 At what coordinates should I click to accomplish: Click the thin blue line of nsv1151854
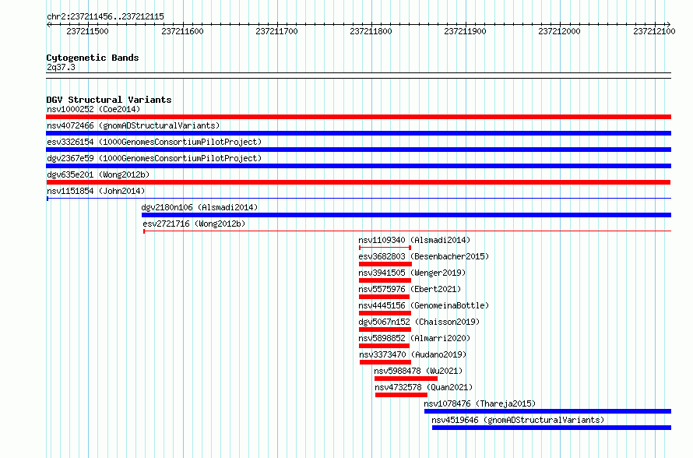pyautogui.click(x=358, y=198)
